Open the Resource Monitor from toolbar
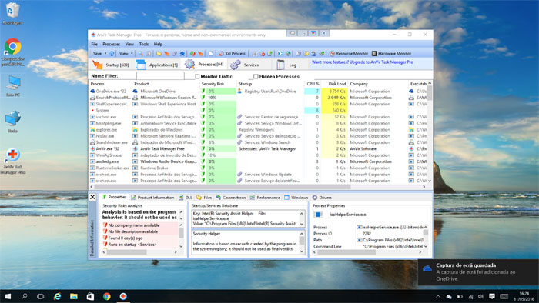The height and width of the screenshot is (303, 539). click(x=349, y=54)
